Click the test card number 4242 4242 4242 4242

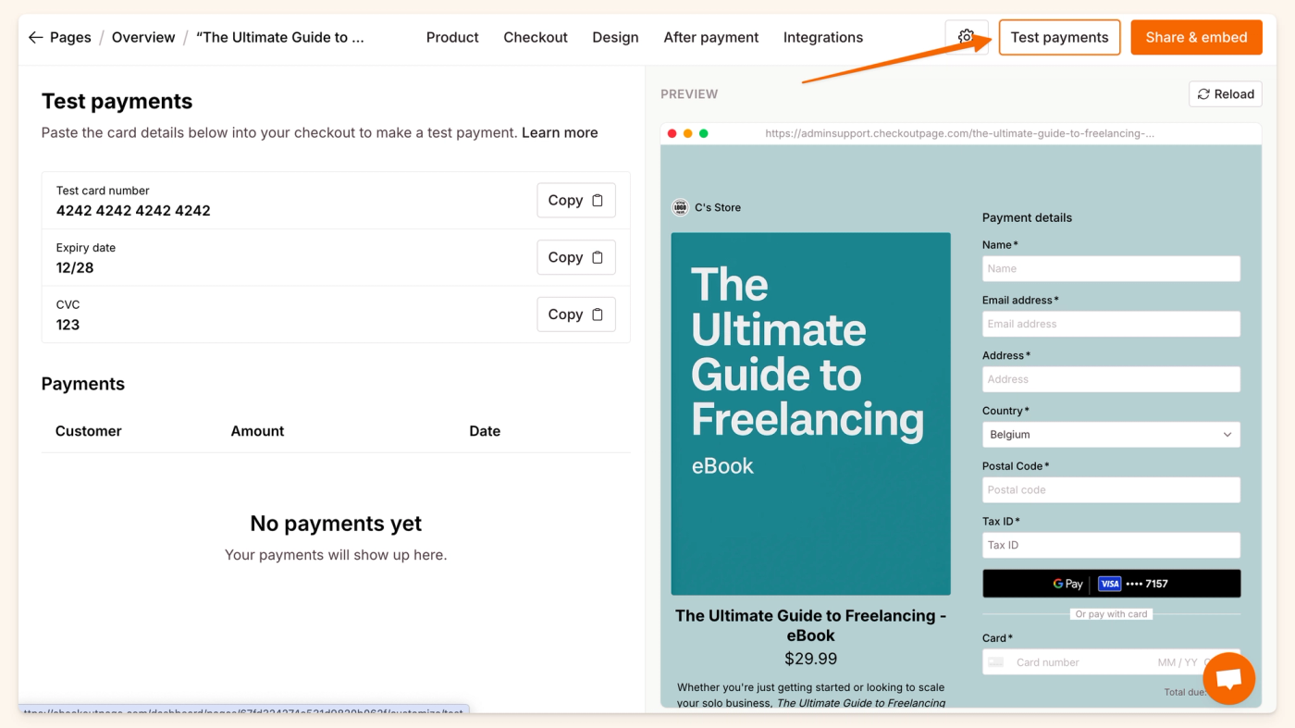tap(133, 211)
